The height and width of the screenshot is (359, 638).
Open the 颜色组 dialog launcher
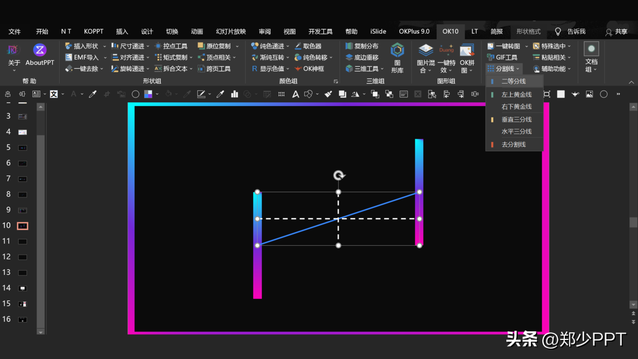click(335, 81)
